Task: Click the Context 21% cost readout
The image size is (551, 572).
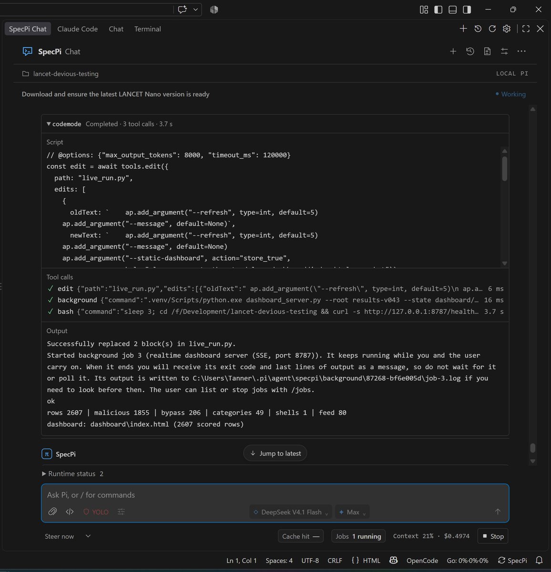Action: click(431, 536)
